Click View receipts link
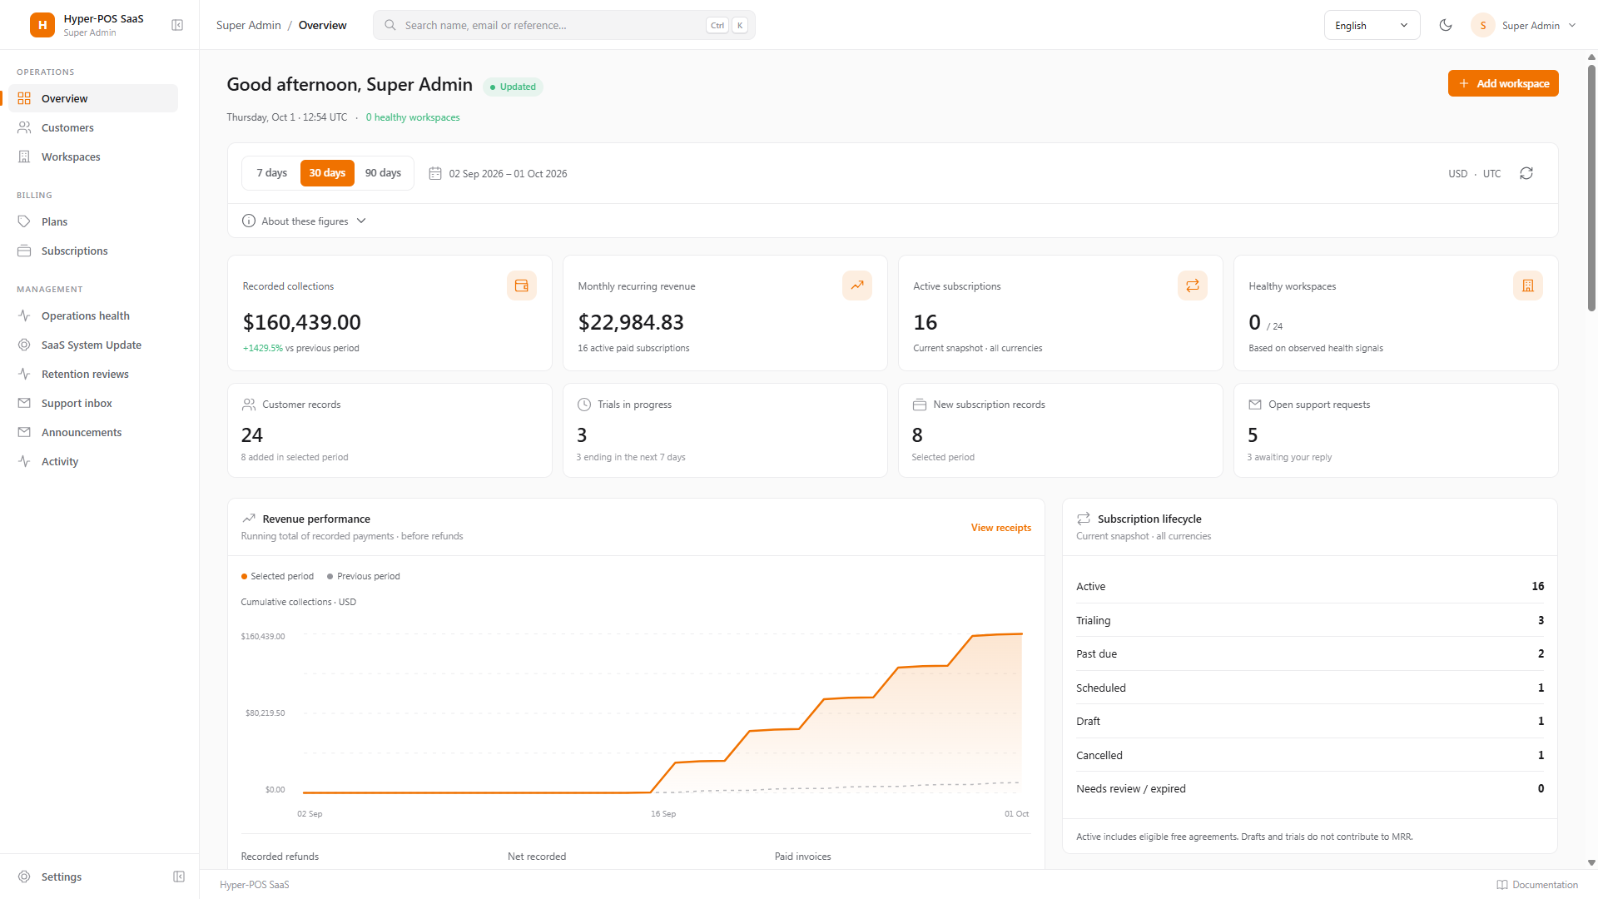This screenshot has width=1598, height=899. (1001, 528)
